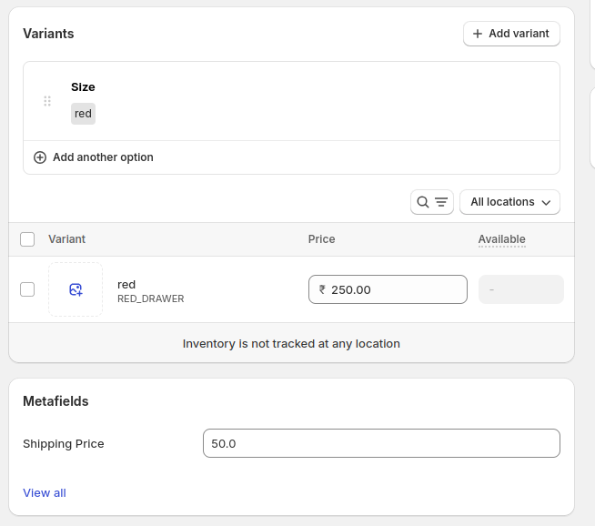Click the Size option name
Viewport: 595px width, 526px height.
point(83,86)
